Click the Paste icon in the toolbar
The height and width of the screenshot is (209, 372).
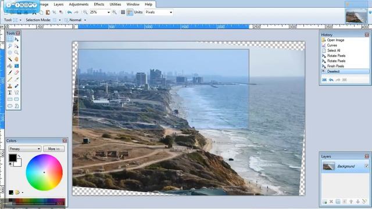(x=48, y=12)
